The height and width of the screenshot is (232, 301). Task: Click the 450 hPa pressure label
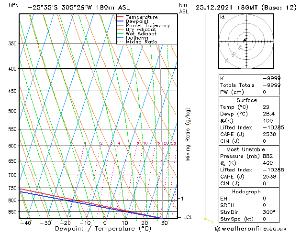point(12,91)
